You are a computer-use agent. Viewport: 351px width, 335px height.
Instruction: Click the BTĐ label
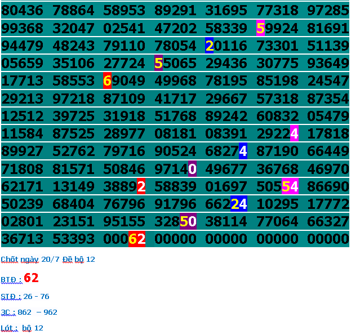[11, 279]
